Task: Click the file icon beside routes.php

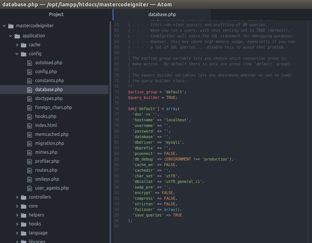Action: [30, 170]
